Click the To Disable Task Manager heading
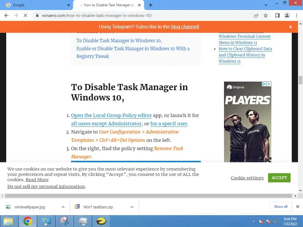 click(130, 92)
